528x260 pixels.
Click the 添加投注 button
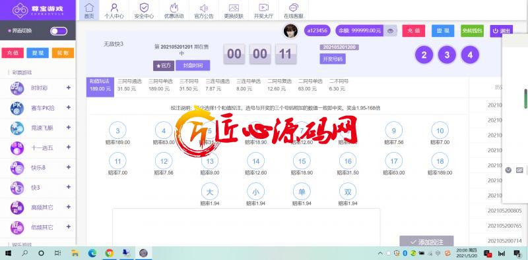(426, 242)
